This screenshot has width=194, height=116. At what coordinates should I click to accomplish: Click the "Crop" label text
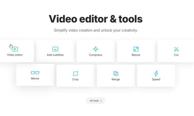pyautogui.click(x=75, y=80)
